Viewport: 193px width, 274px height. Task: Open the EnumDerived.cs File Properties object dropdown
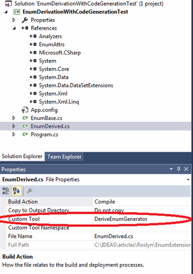pyautogui.click(x=188, y=179)
